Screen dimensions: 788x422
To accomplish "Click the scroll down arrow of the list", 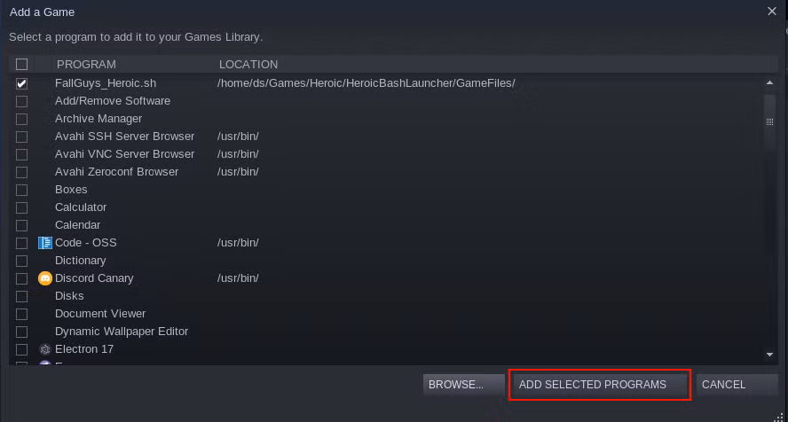I will pos(769,355).
